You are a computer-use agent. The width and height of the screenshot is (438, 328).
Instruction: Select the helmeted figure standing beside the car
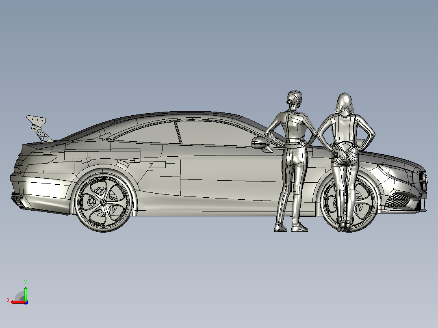(292, 161)
